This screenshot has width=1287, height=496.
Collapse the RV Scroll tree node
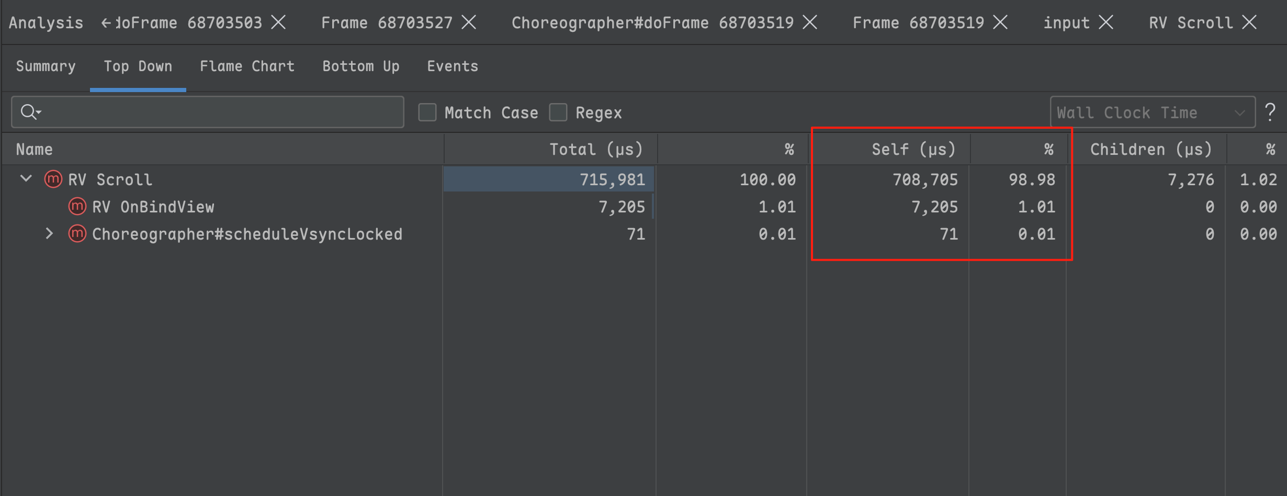tap(26, 179)
